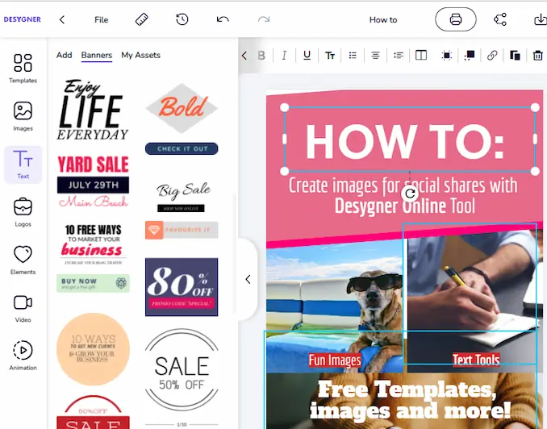Select the '80% OFF' promo banner
547x429 pixels.
[182, 287]
